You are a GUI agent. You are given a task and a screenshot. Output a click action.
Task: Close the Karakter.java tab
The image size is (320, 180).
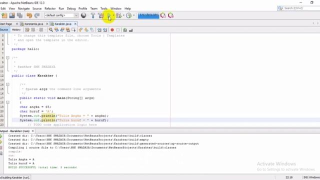(75, 24)
